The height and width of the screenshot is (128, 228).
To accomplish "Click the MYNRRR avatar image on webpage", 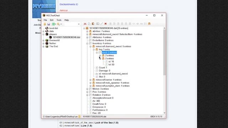I will pos(44,9).
